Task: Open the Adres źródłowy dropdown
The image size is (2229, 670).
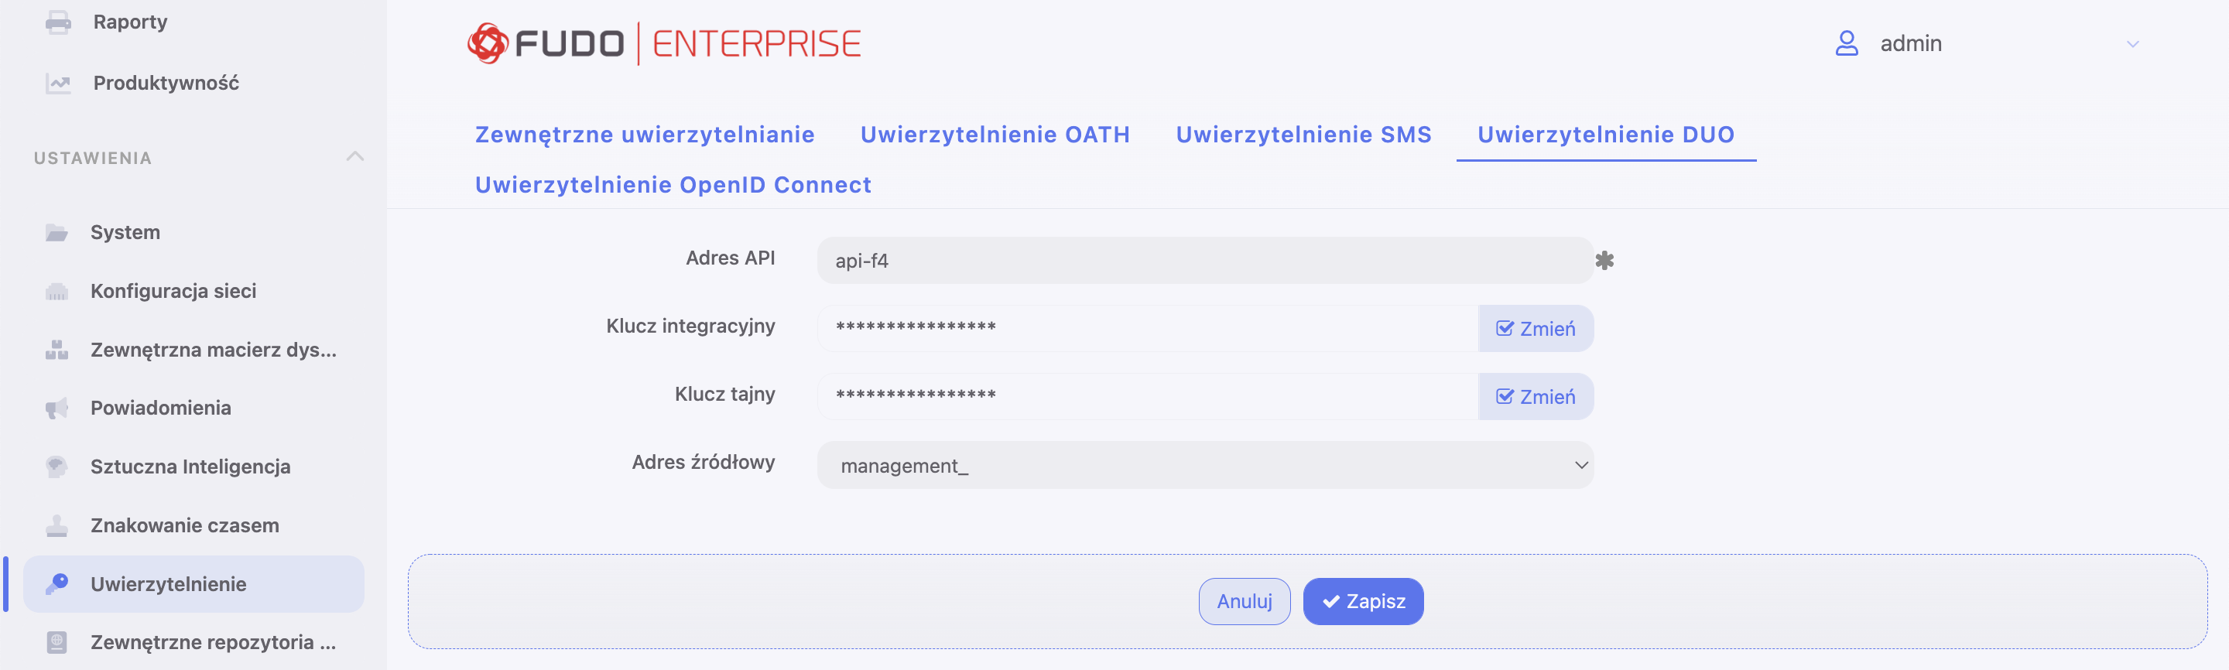Action: [1205, 465]
